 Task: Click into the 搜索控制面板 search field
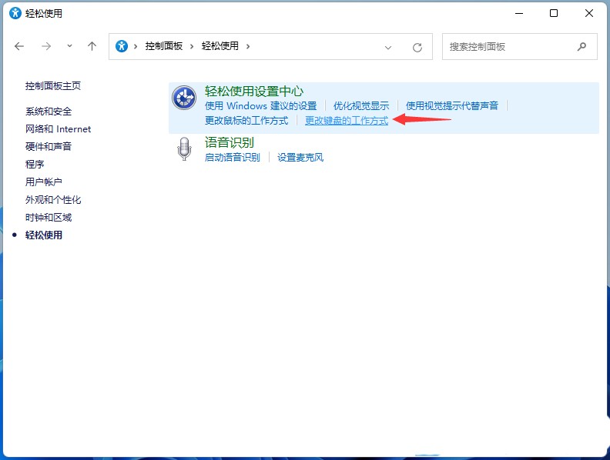click(508, 46)
